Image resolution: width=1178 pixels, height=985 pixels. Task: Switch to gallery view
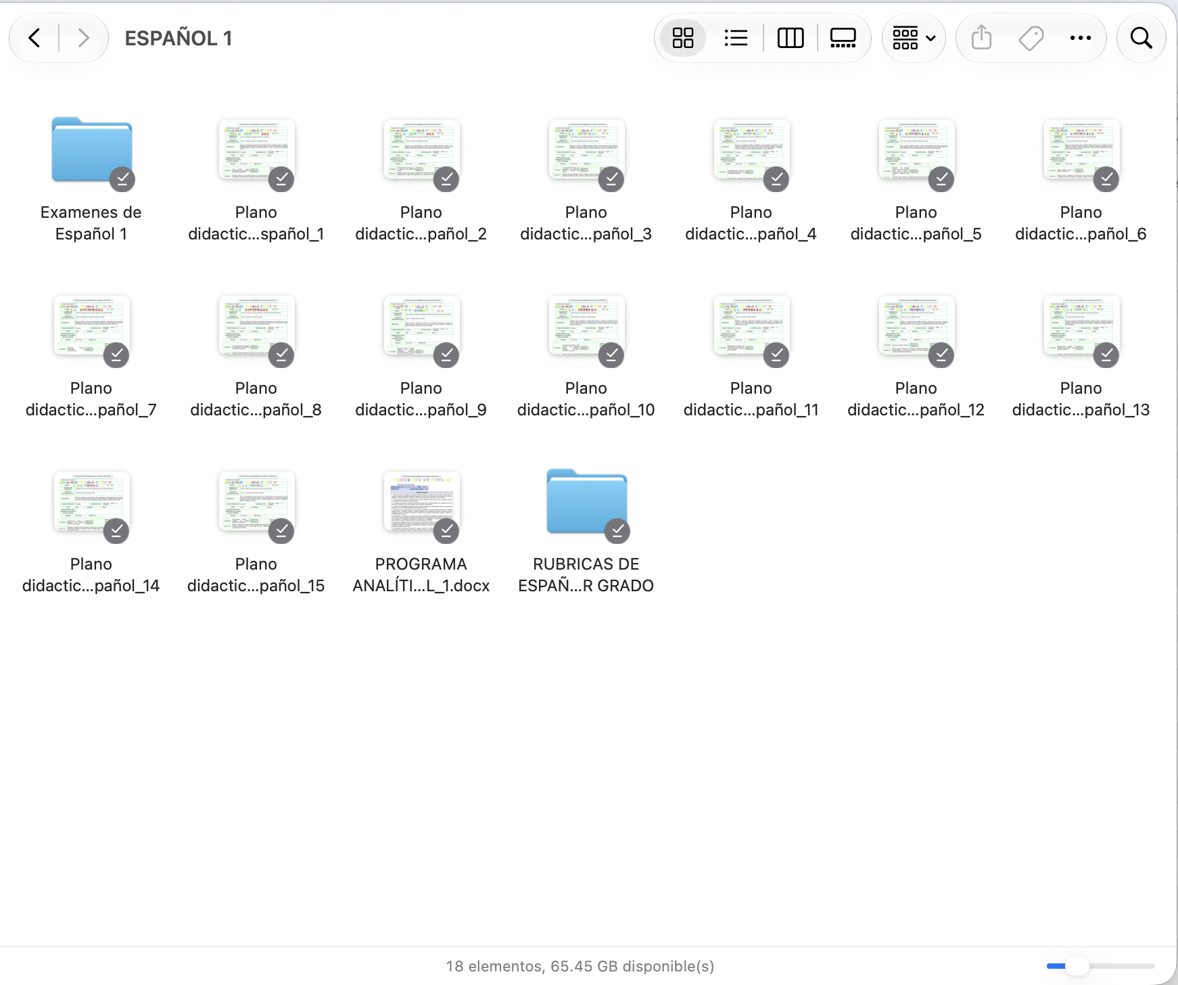[x=843, y=38]
